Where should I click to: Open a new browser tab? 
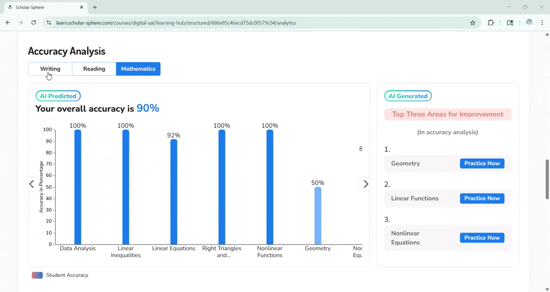tap(94, 7)
